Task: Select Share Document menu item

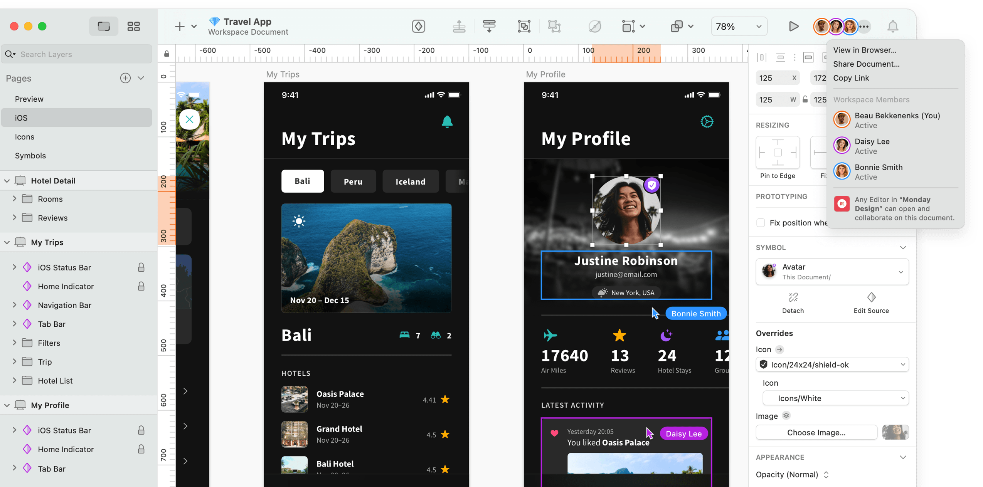Action: (866, 64)
